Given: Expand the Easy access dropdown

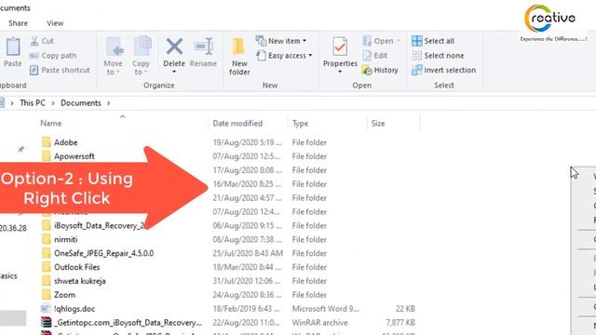Looking at the screenshot, I should 310,56.
